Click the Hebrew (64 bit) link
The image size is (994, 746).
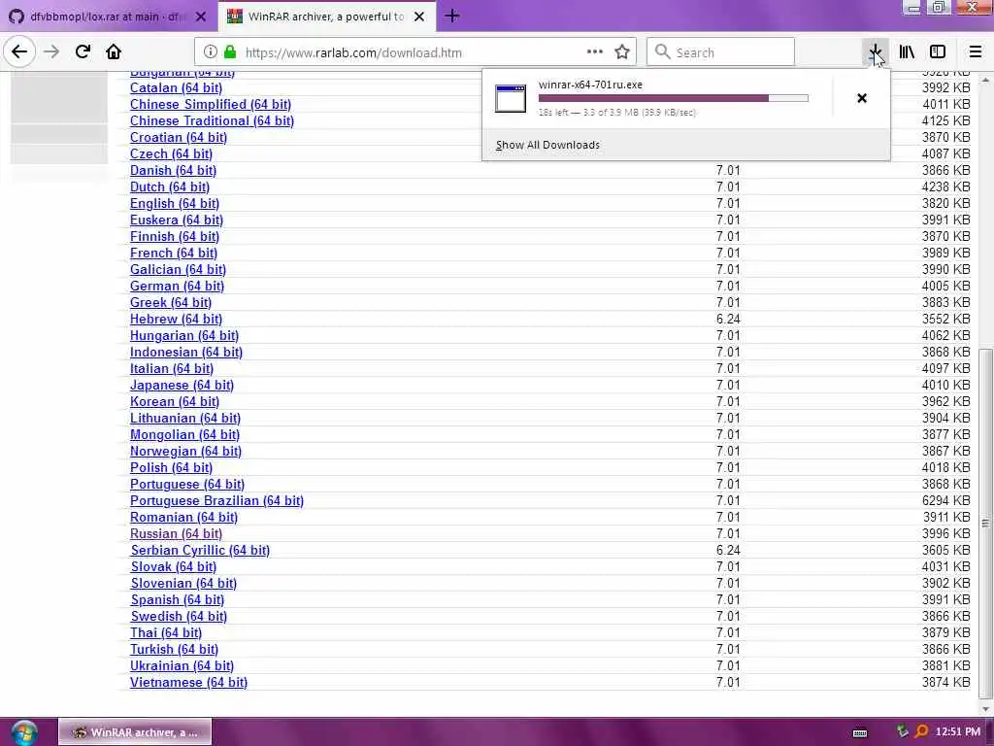pyautogui.click(x=176, y=319)
